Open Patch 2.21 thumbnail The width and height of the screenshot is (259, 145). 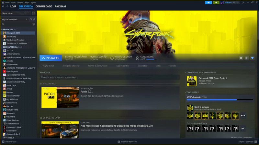[60, 98]
